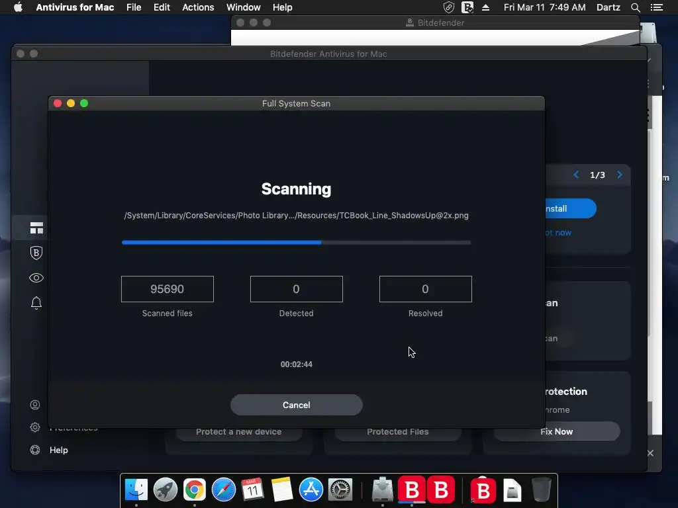Click the Bitdefender B menu bar icon

coord(467,7)
